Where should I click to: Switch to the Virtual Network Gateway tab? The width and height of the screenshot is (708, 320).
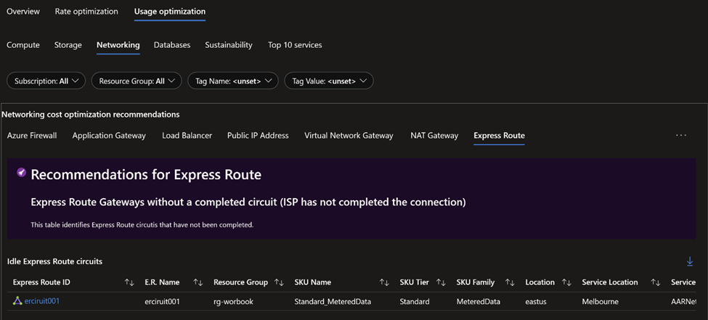(349, 136)
